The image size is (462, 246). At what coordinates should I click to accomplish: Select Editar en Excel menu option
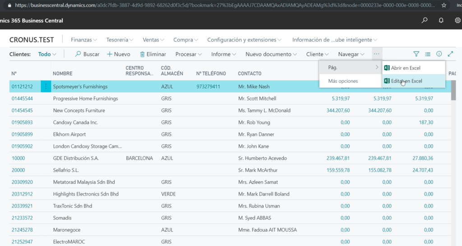coord(406,81)
